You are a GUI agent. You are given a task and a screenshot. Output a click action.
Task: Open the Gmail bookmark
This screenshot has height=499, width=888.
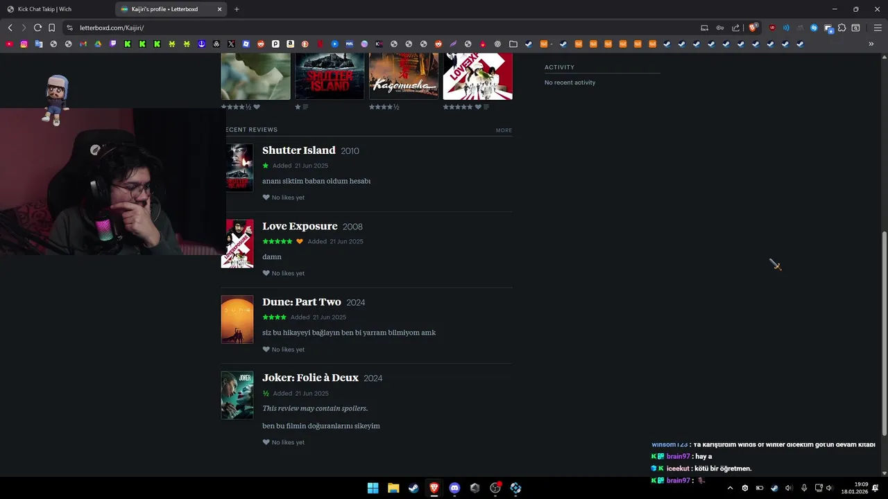point(83,44)
